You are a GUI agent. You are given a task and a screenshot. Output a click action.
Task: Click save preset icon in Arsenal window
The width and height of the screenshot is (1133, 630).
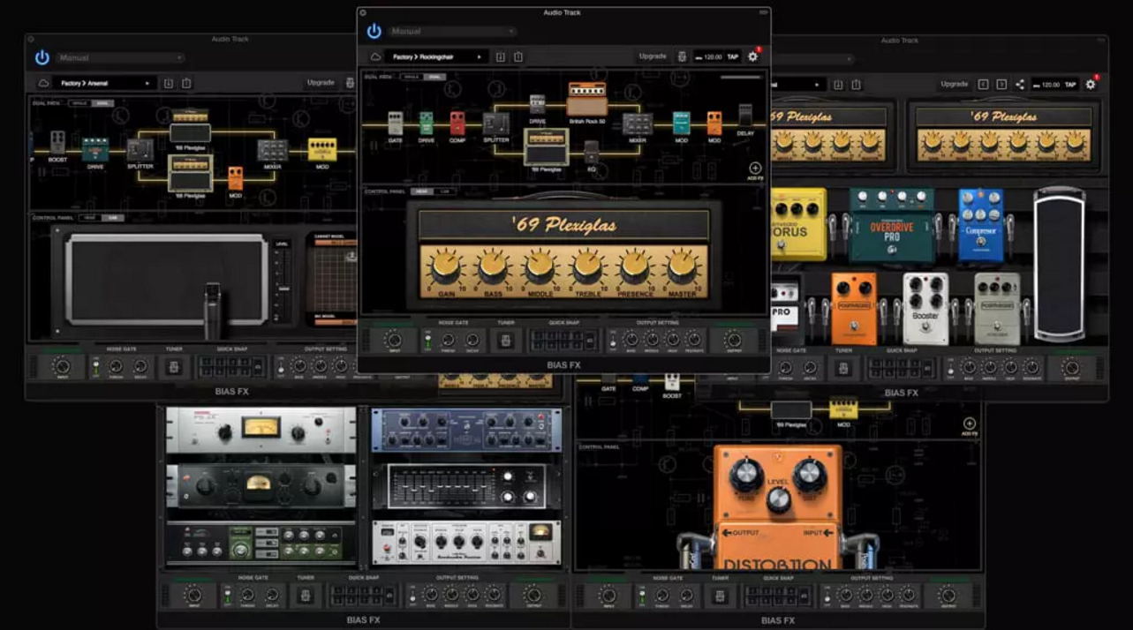click(169, 84)
